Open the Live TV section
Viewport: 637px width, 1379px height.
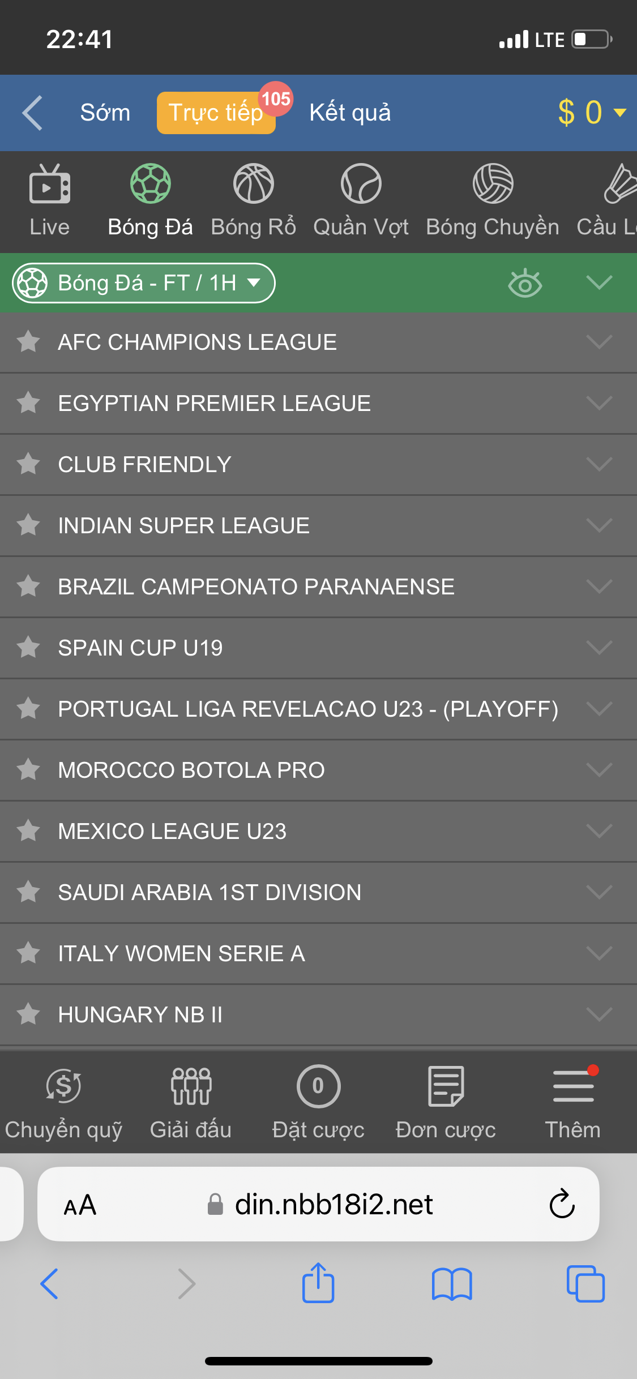coord(50,199)
